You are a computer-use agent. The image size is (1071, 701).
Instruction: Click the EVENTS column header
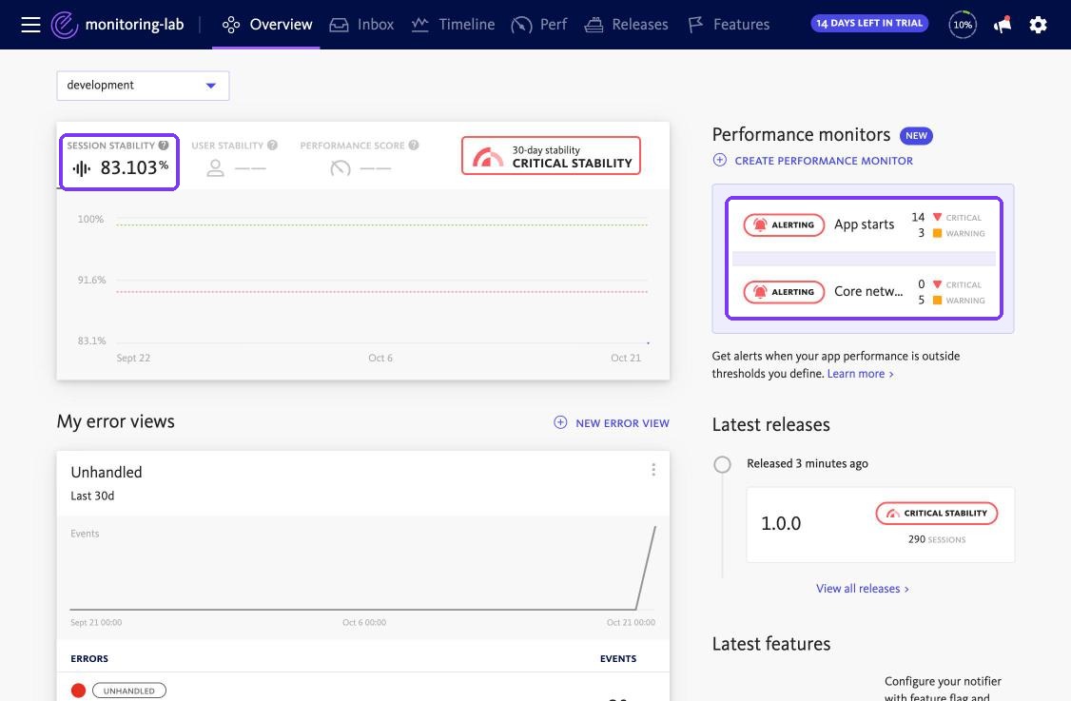click(618, 658)
